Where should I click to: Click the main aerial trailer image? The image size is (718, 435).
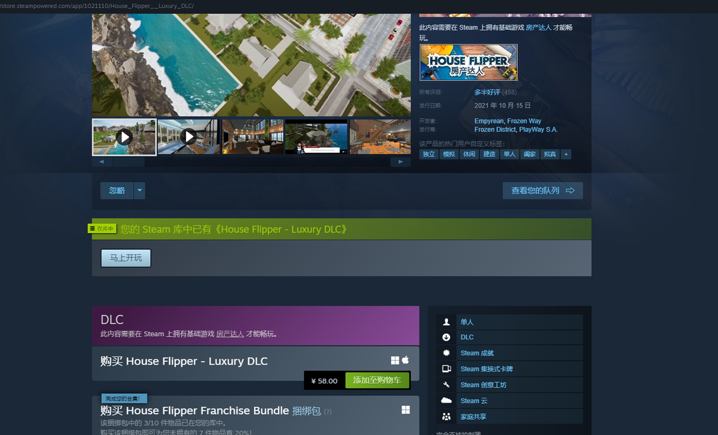pyautogui.click(x=251, y=64)
